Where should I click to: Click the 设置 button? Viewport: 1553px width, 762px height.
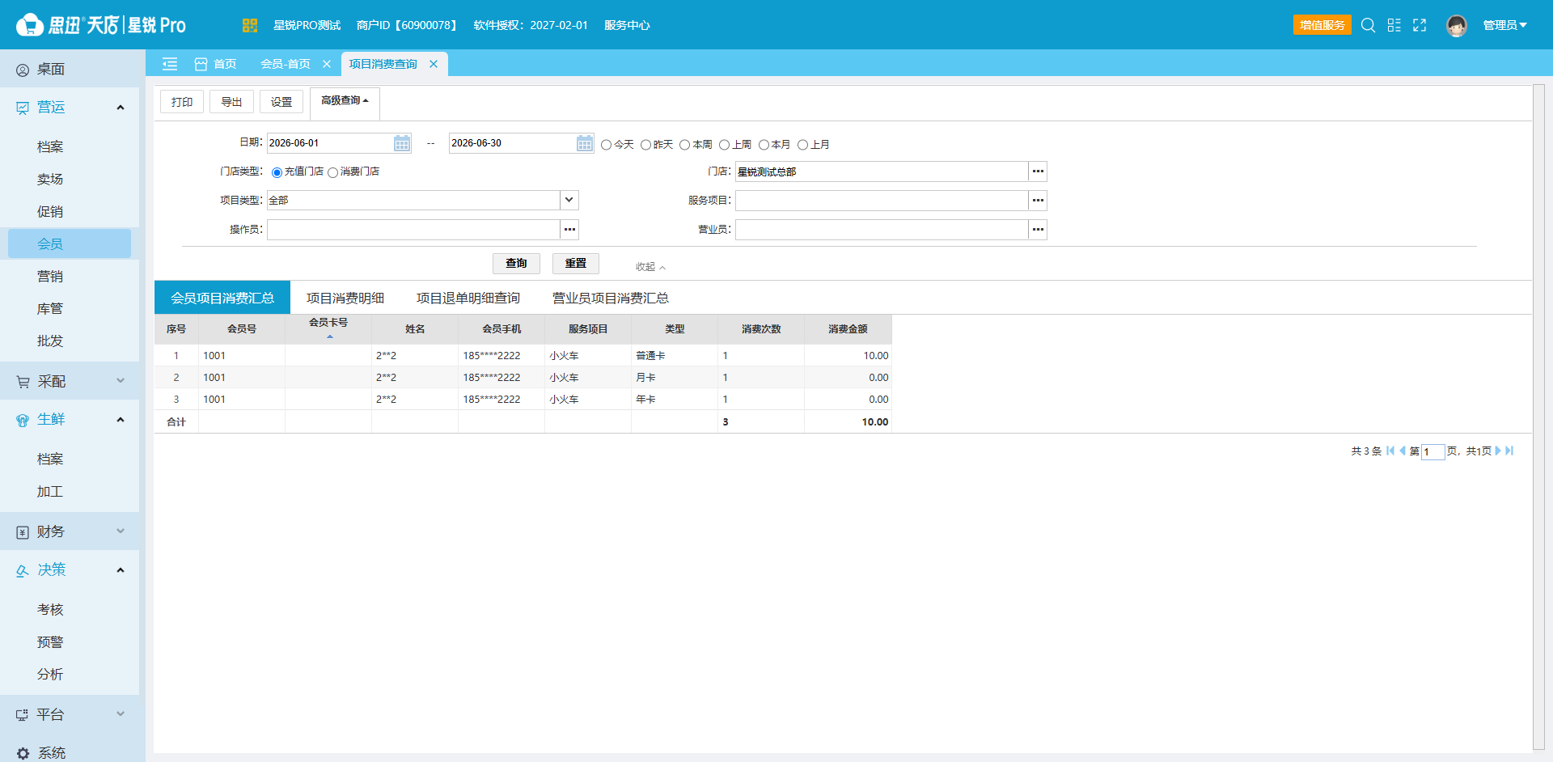pos(281,102)
